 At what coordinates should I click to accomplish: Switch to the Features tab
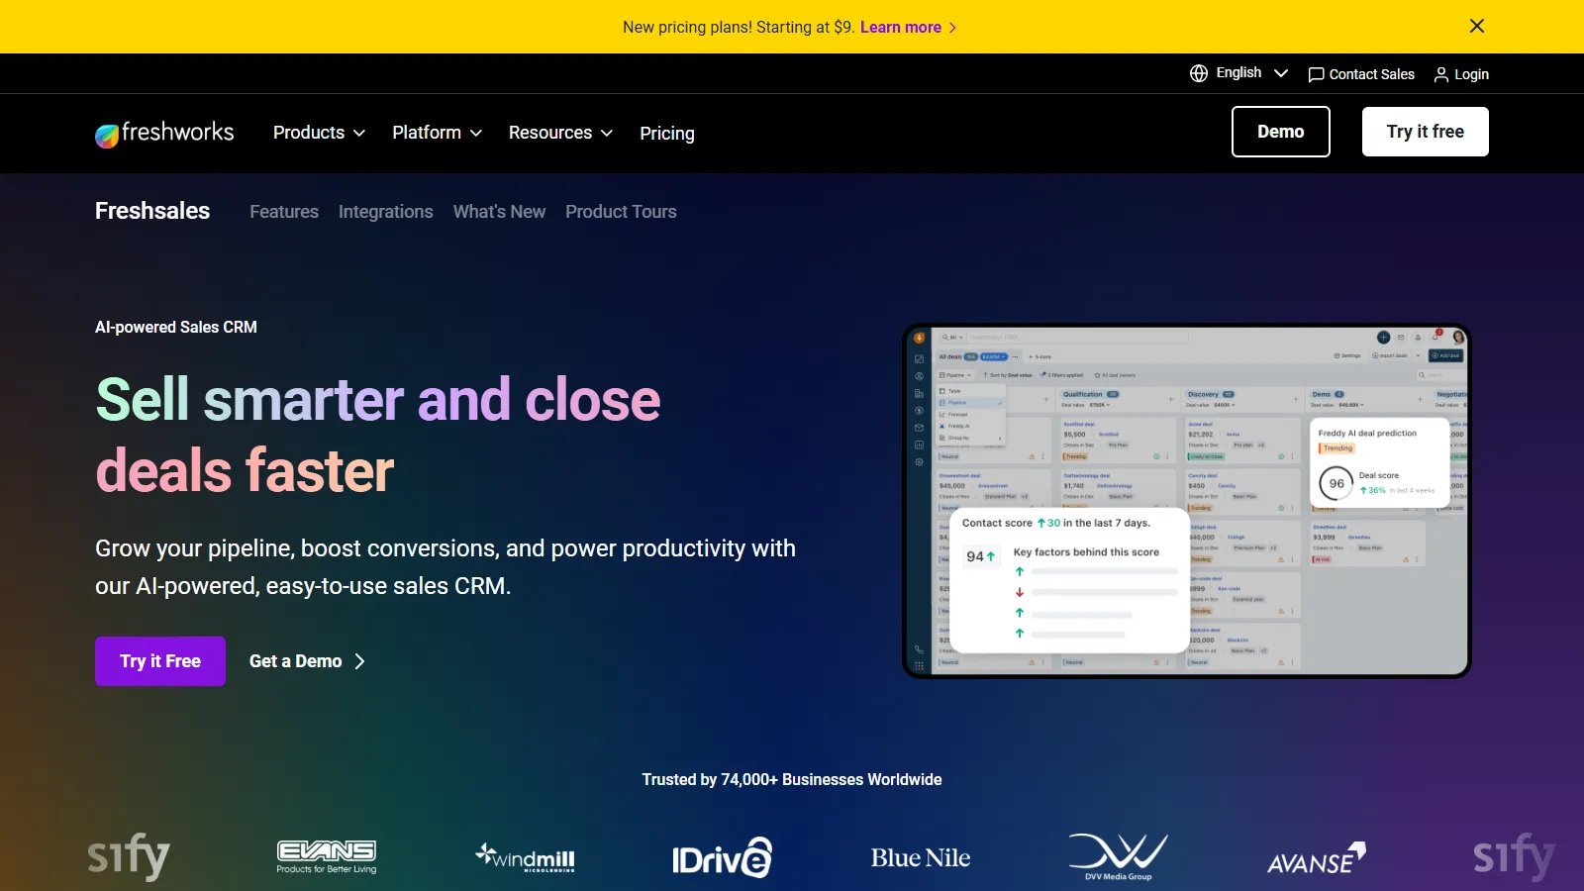click(284, 212)
